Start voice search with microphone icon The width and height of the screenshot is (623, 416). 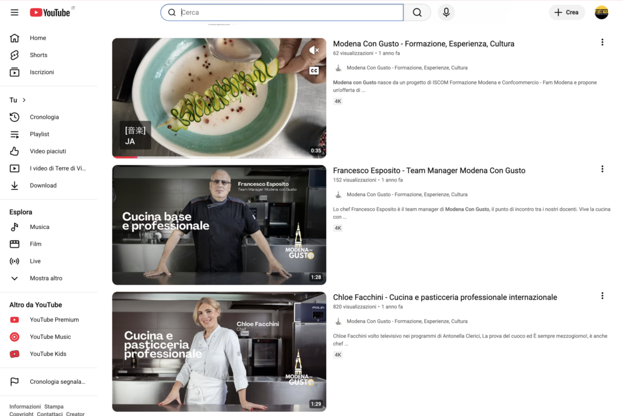(x=446, y=13)
